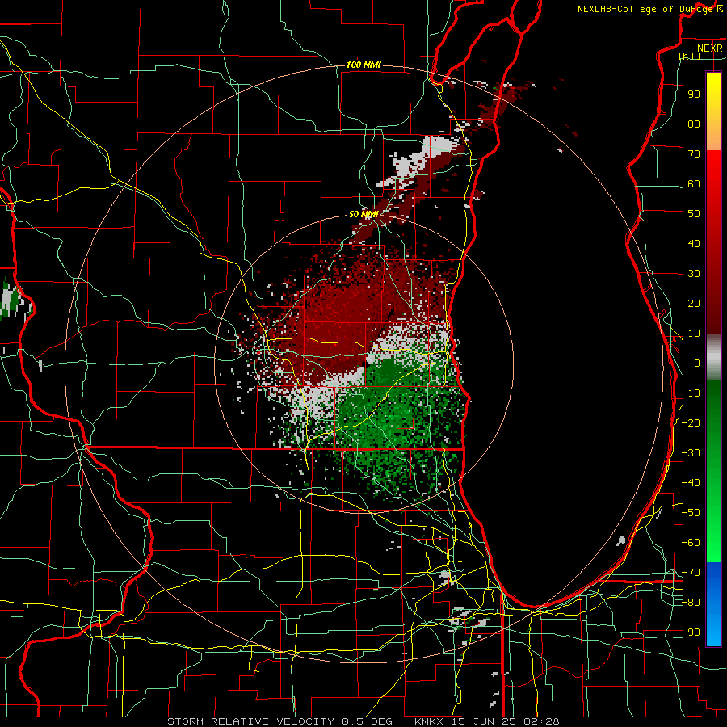The image size is (727, 727).
Task: Click the -20 knot scale label
Action: coord(691,422)
